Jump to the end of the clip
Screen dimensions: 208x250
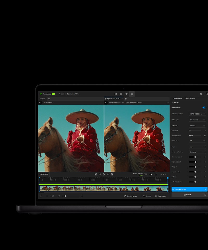tap(112, 174)
